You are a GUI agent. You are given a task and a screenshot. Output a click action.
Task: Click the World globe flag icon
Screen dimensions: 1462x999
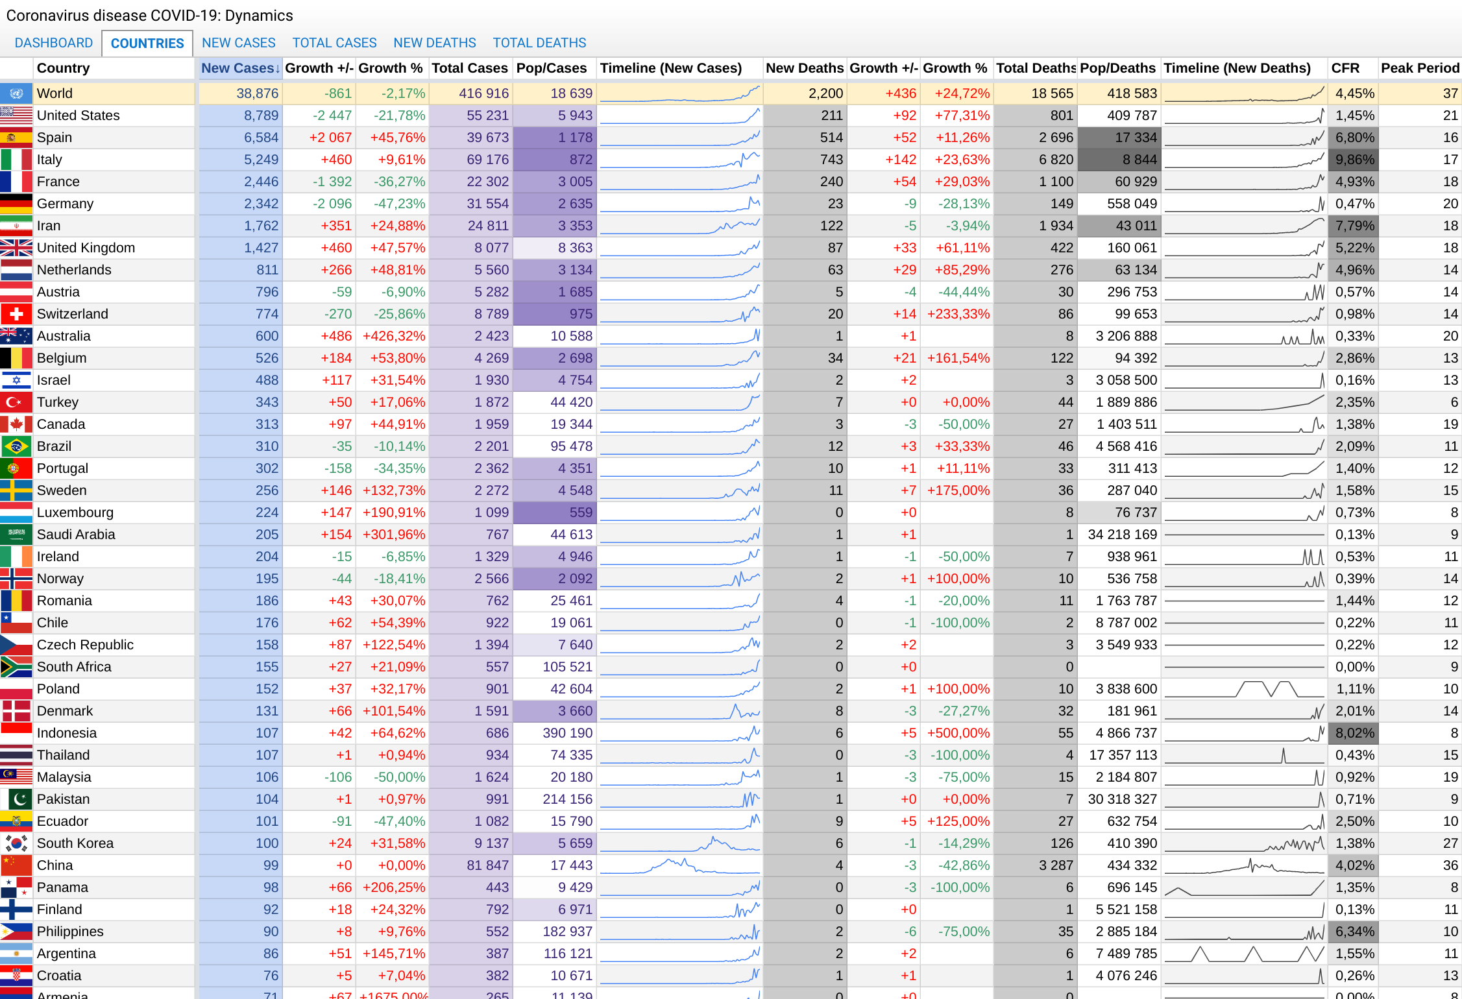[x=16, y=93]
